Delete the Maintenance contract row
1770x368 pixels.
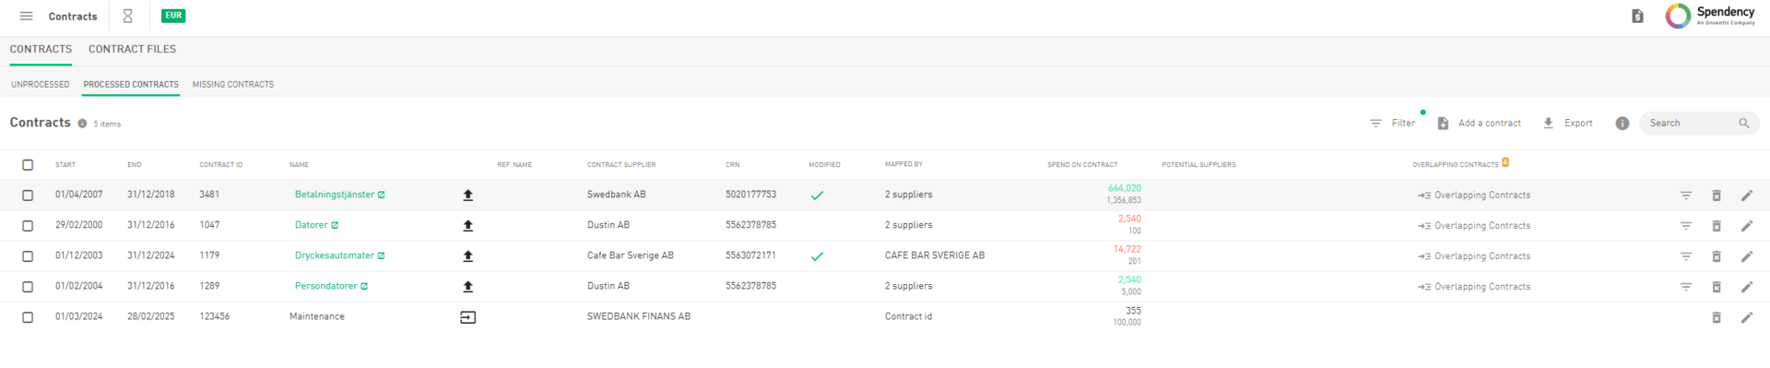[1717, 317]
